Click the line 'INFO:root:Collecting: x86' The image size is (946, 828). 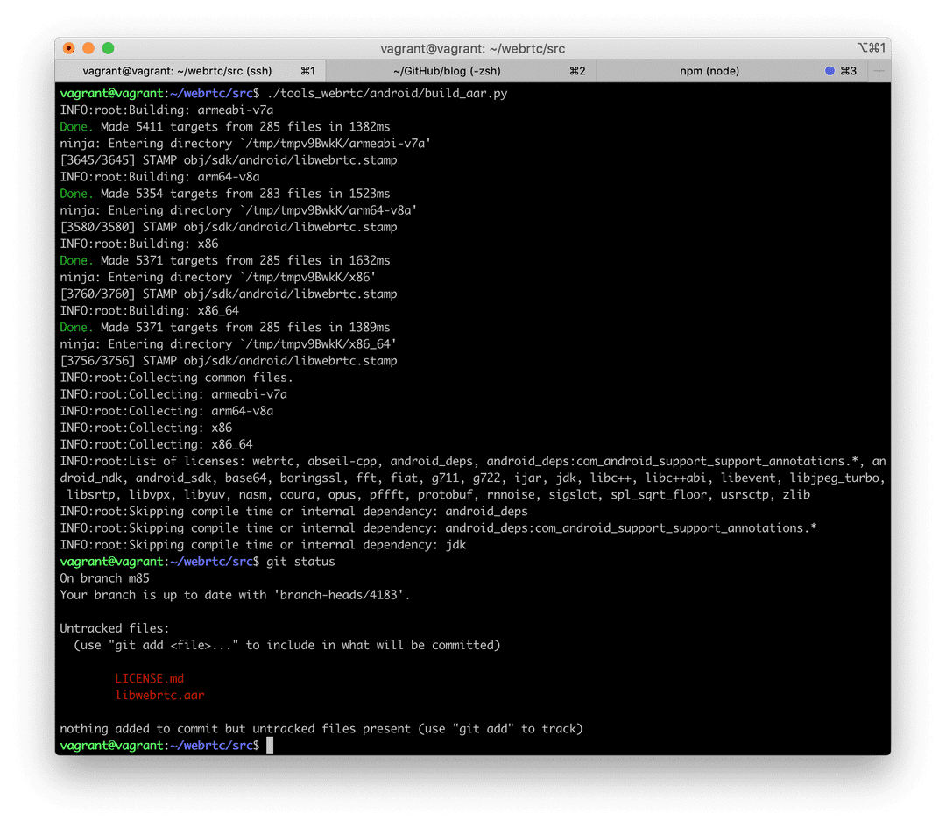click(146, 428)
